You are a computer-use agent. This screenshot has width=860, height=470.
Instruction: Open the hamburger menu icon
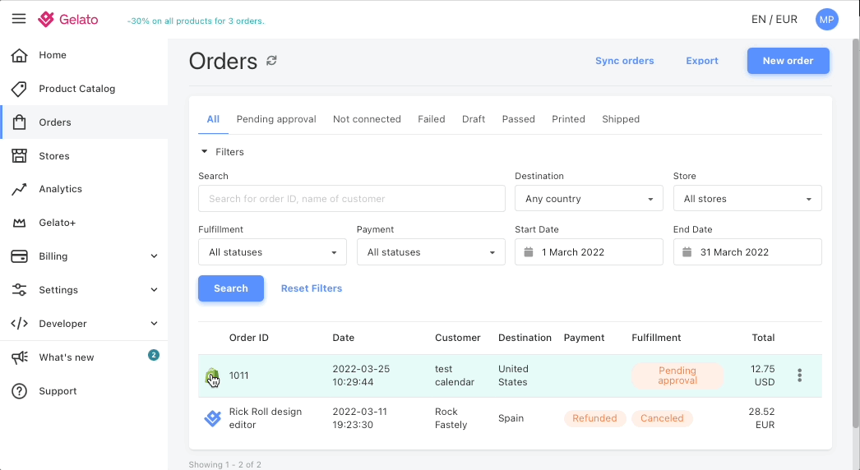coord(19,19)
